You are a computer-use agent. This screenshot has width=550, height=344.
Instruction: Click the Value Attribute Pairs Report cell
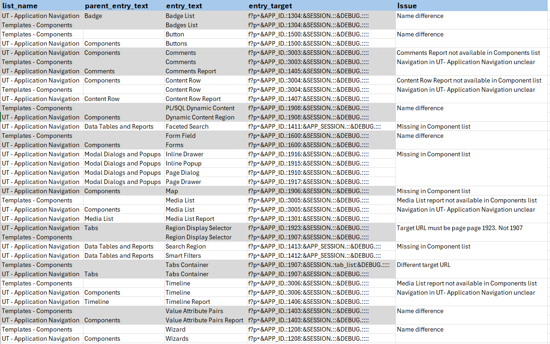tap(204, 320)
